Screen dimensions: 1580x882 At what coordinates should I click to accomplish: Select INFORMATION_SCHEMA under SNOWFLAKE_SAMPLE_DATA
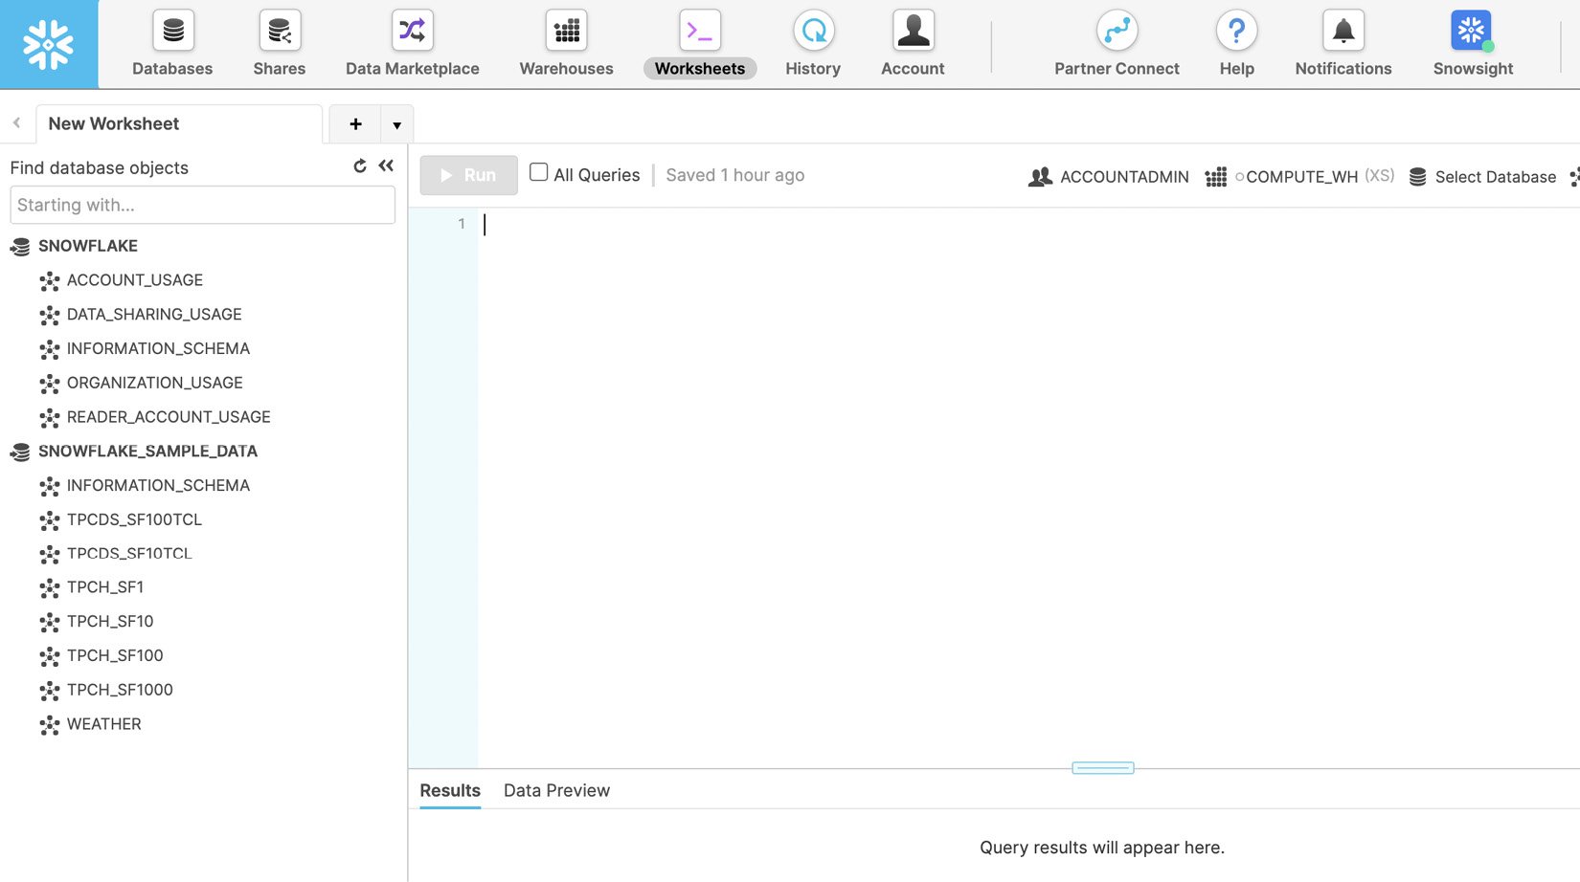point(158,486)
